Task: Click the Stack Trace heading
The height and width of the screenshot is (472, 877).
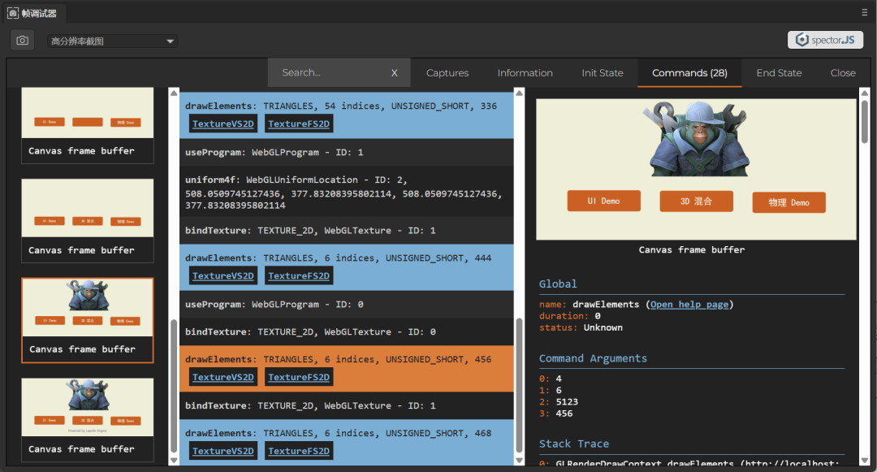Action: click(574, 444)
